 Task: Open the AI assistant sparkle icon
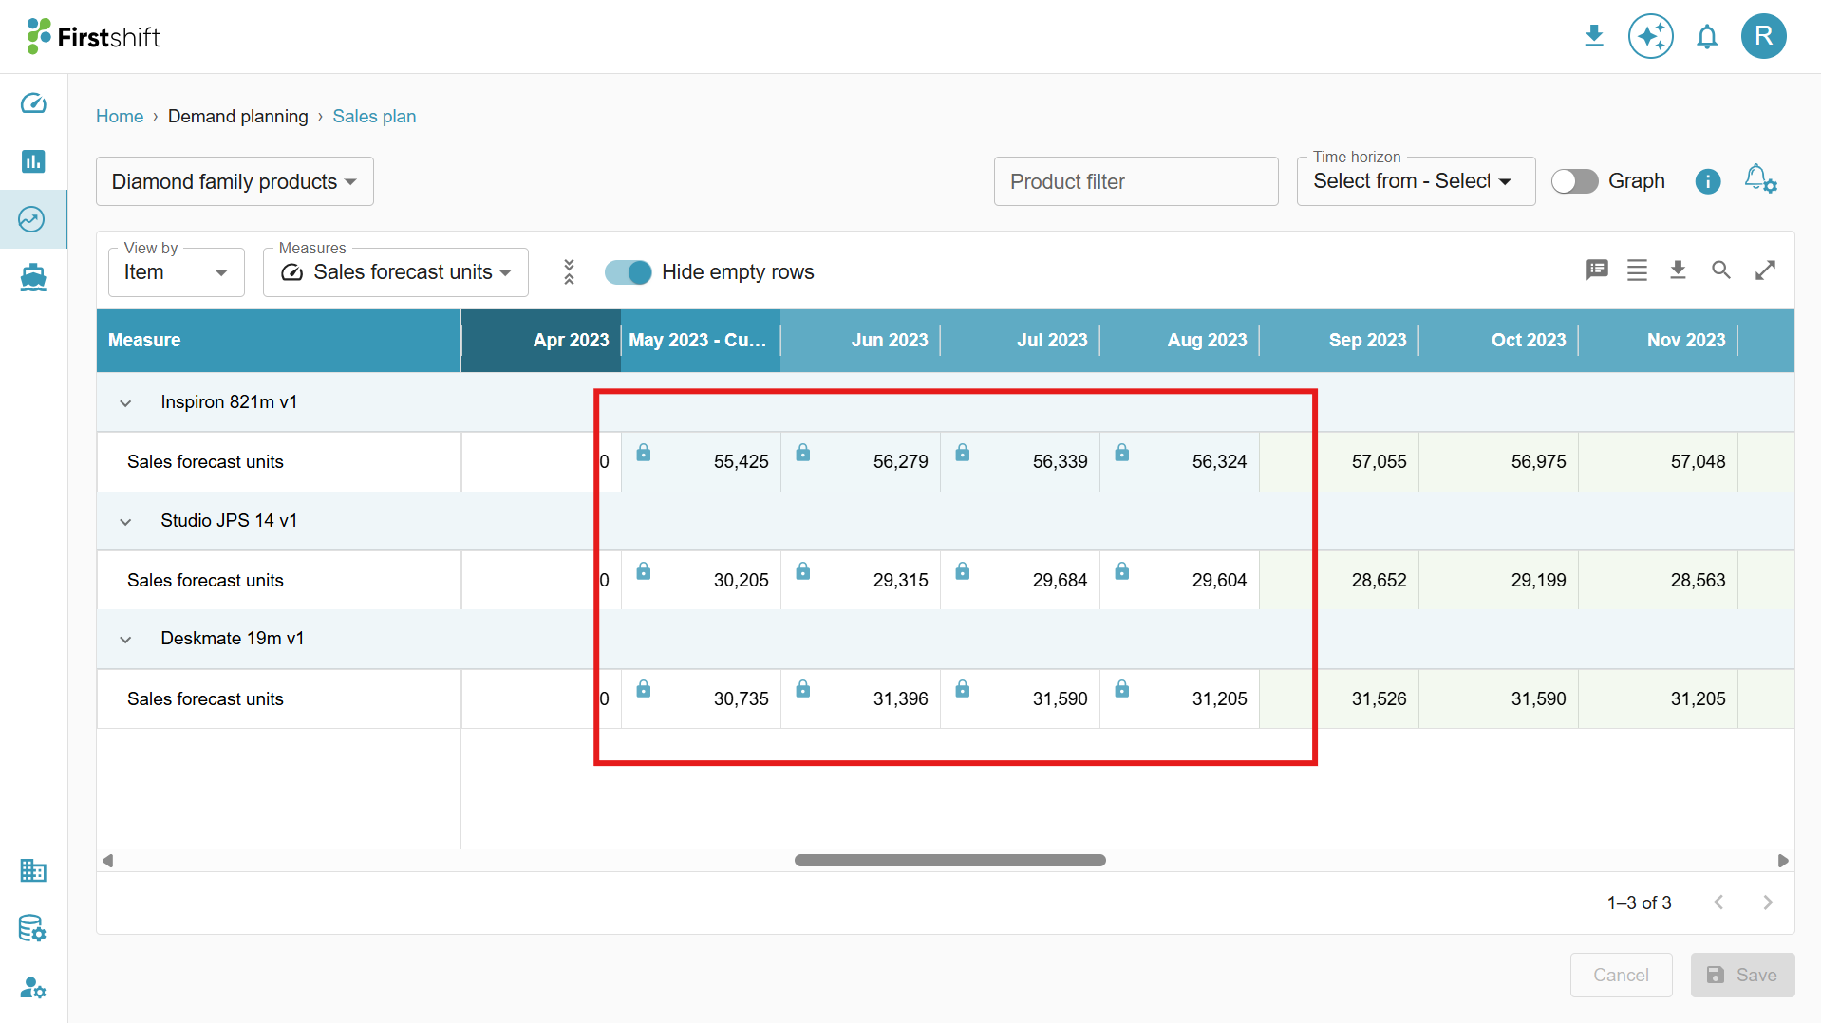pyautogui.click(x=1651, y=36)
